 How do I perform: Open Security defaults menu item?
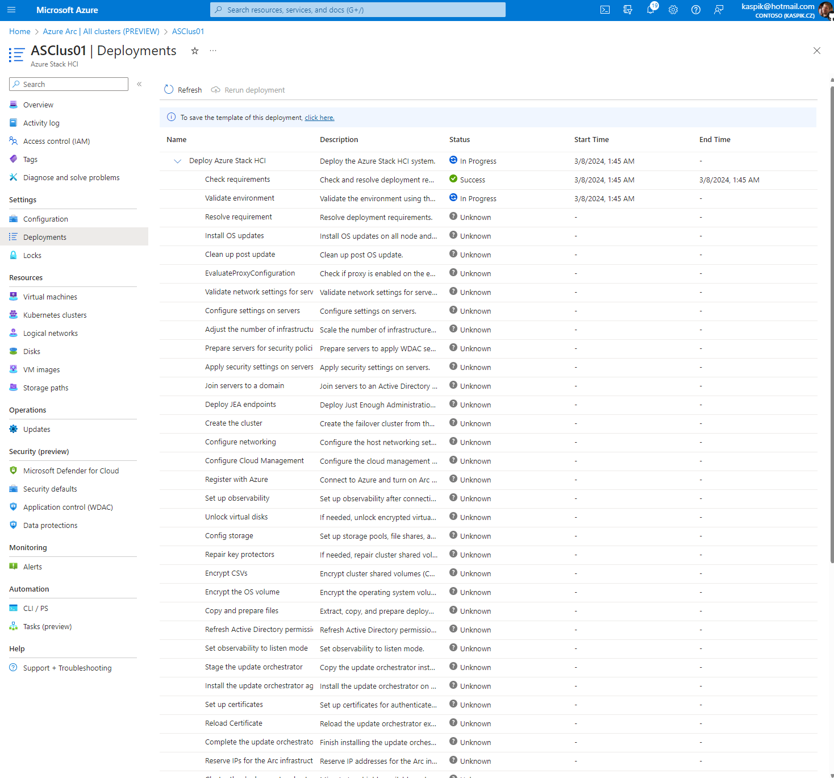click(x=50, y=489)
